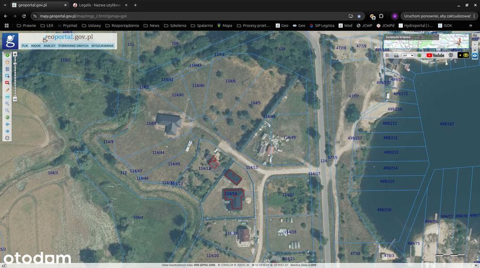Go to previous map view arrow
This screenshot has height=268, width=480.
(7, 124)
